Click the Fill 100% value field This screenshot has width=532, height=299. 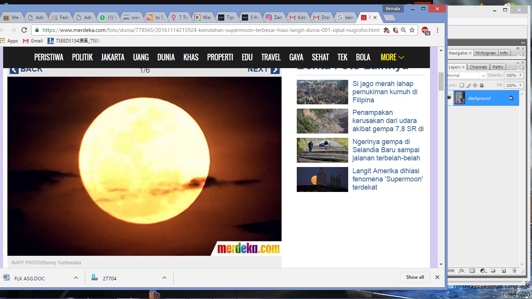(511, 85)
